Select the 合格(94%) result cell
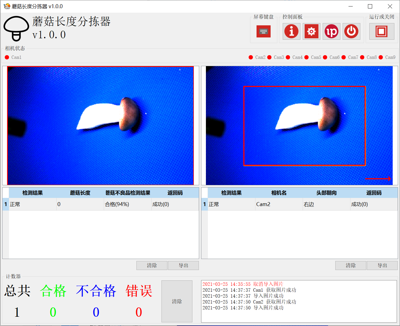 tap(127, 204)
